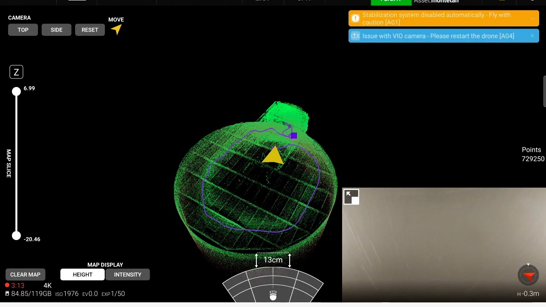Activate the yellow MOVE arrow icon
The height and width of the screenshot is (307, 546).
tap(116, 29)
